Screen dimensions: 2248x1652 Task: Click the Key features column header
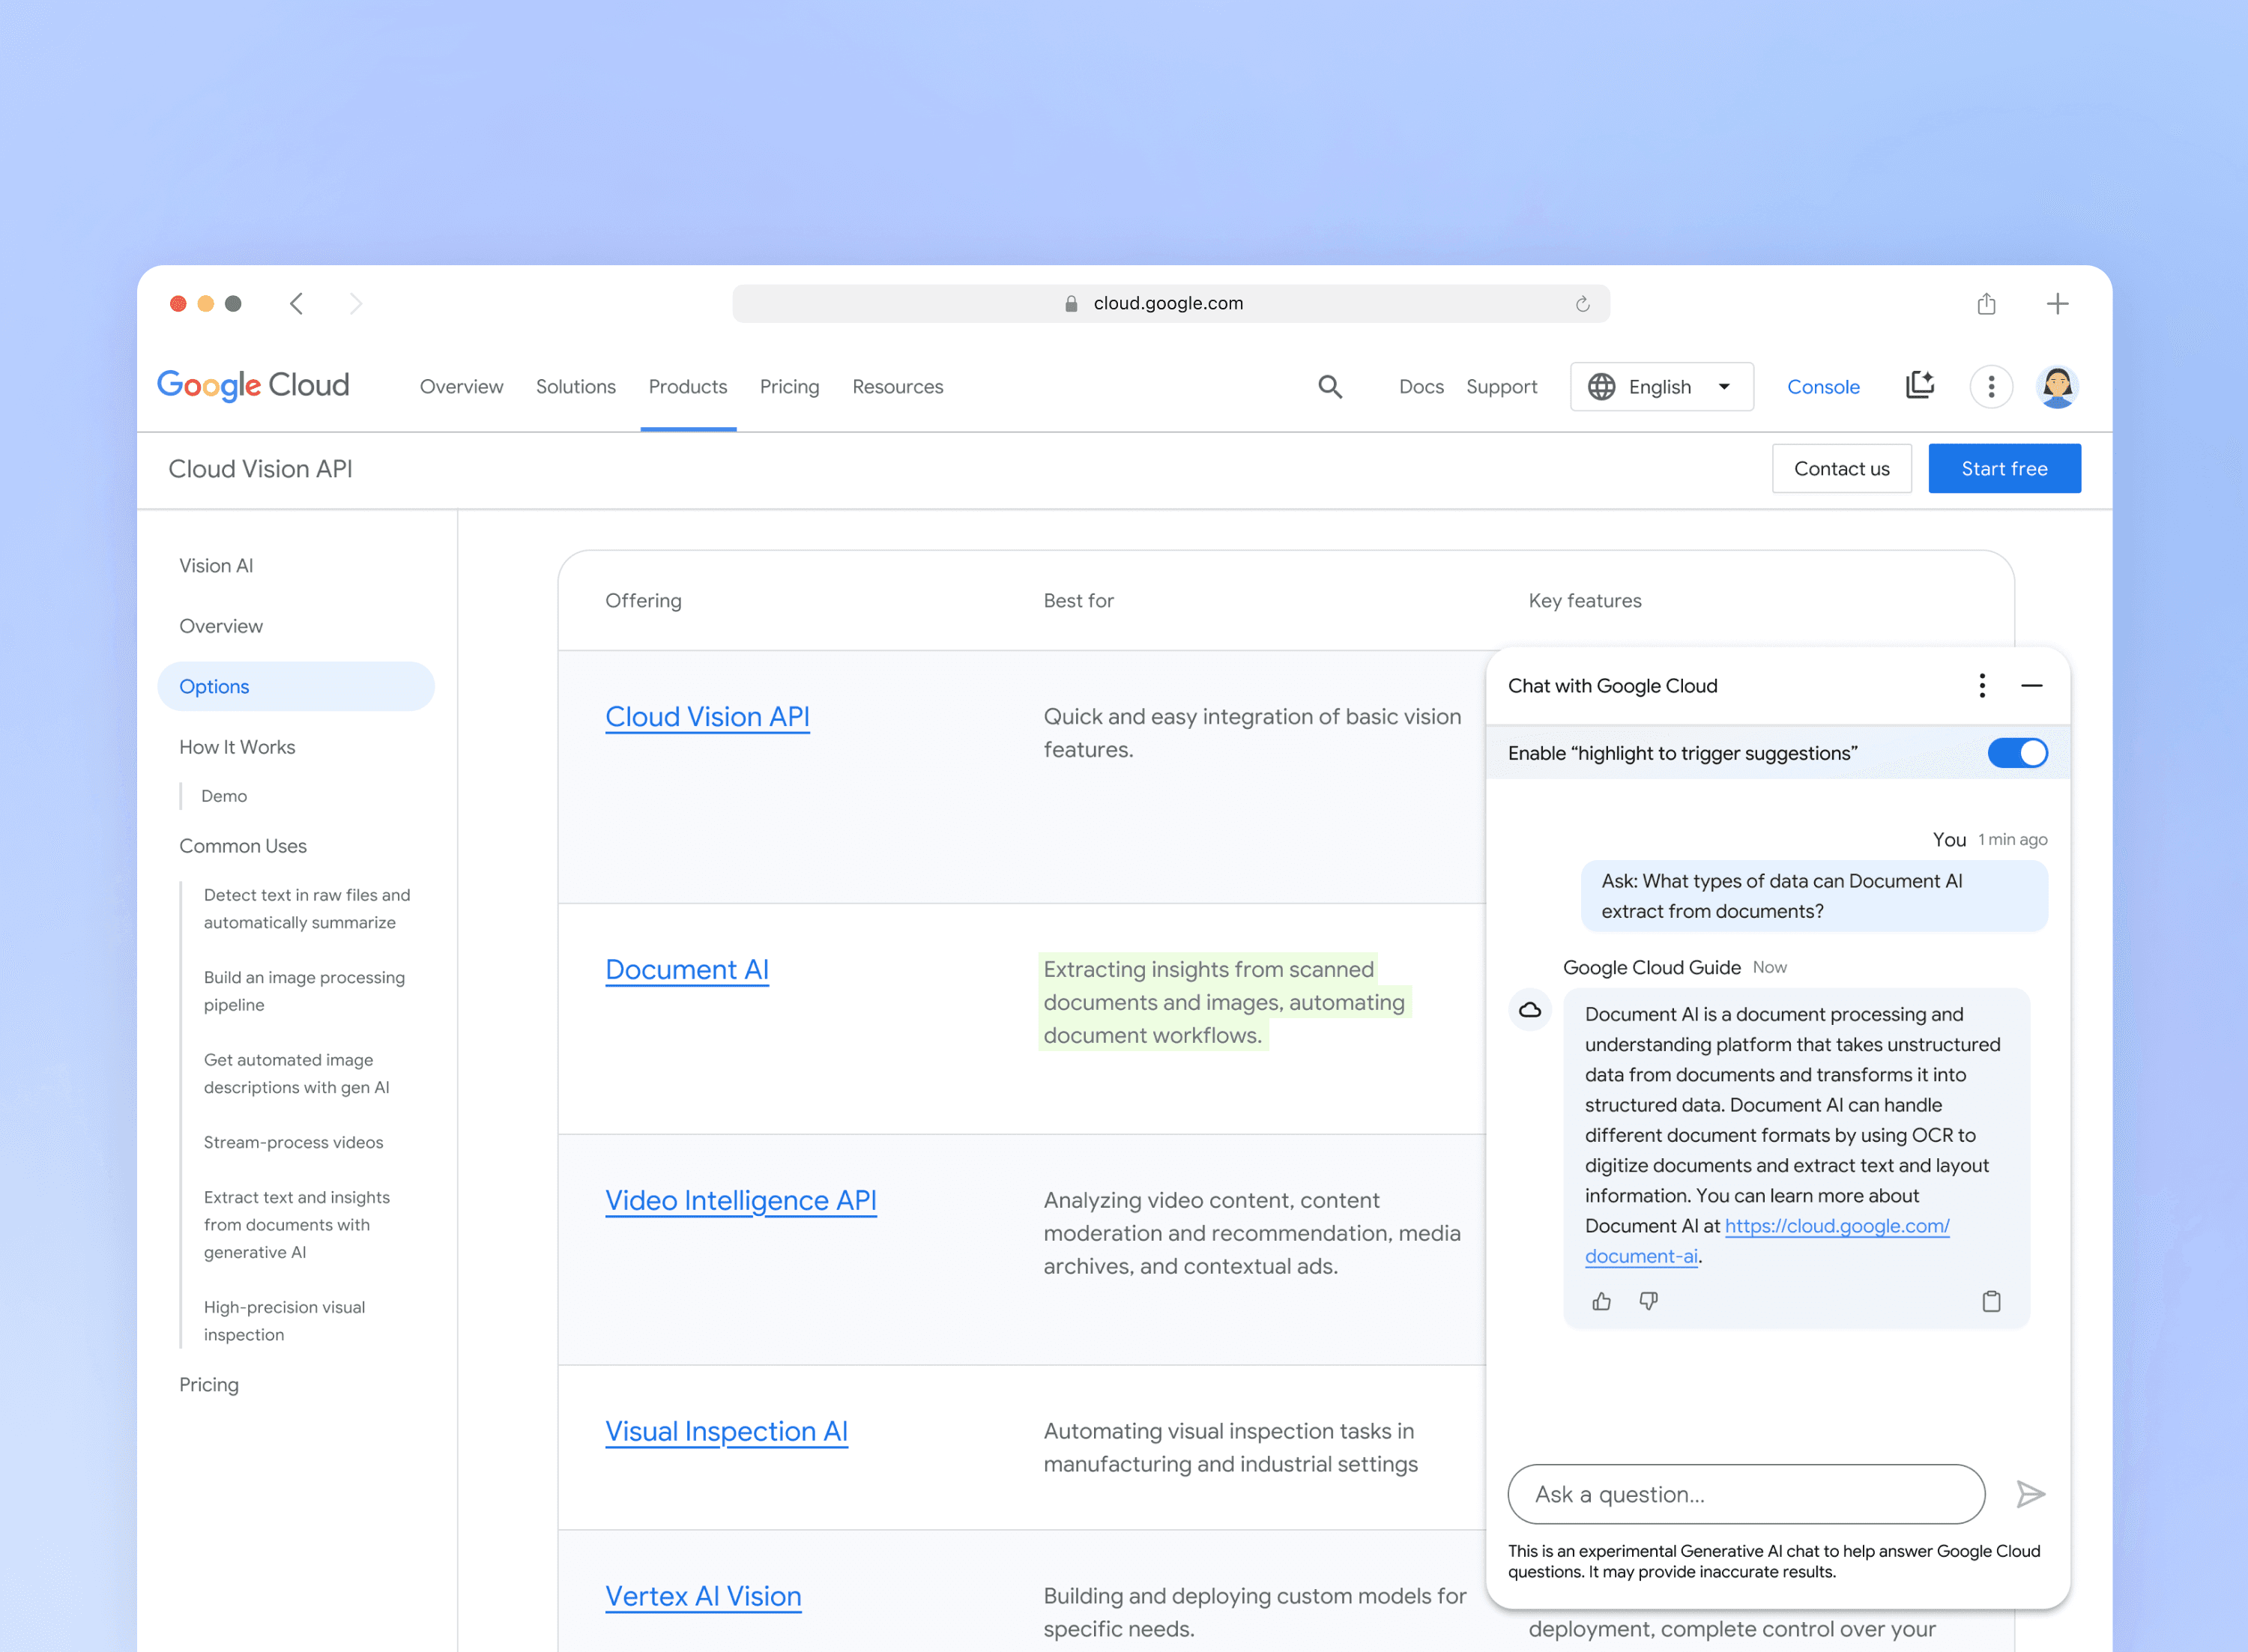[x=1585, y=601]
